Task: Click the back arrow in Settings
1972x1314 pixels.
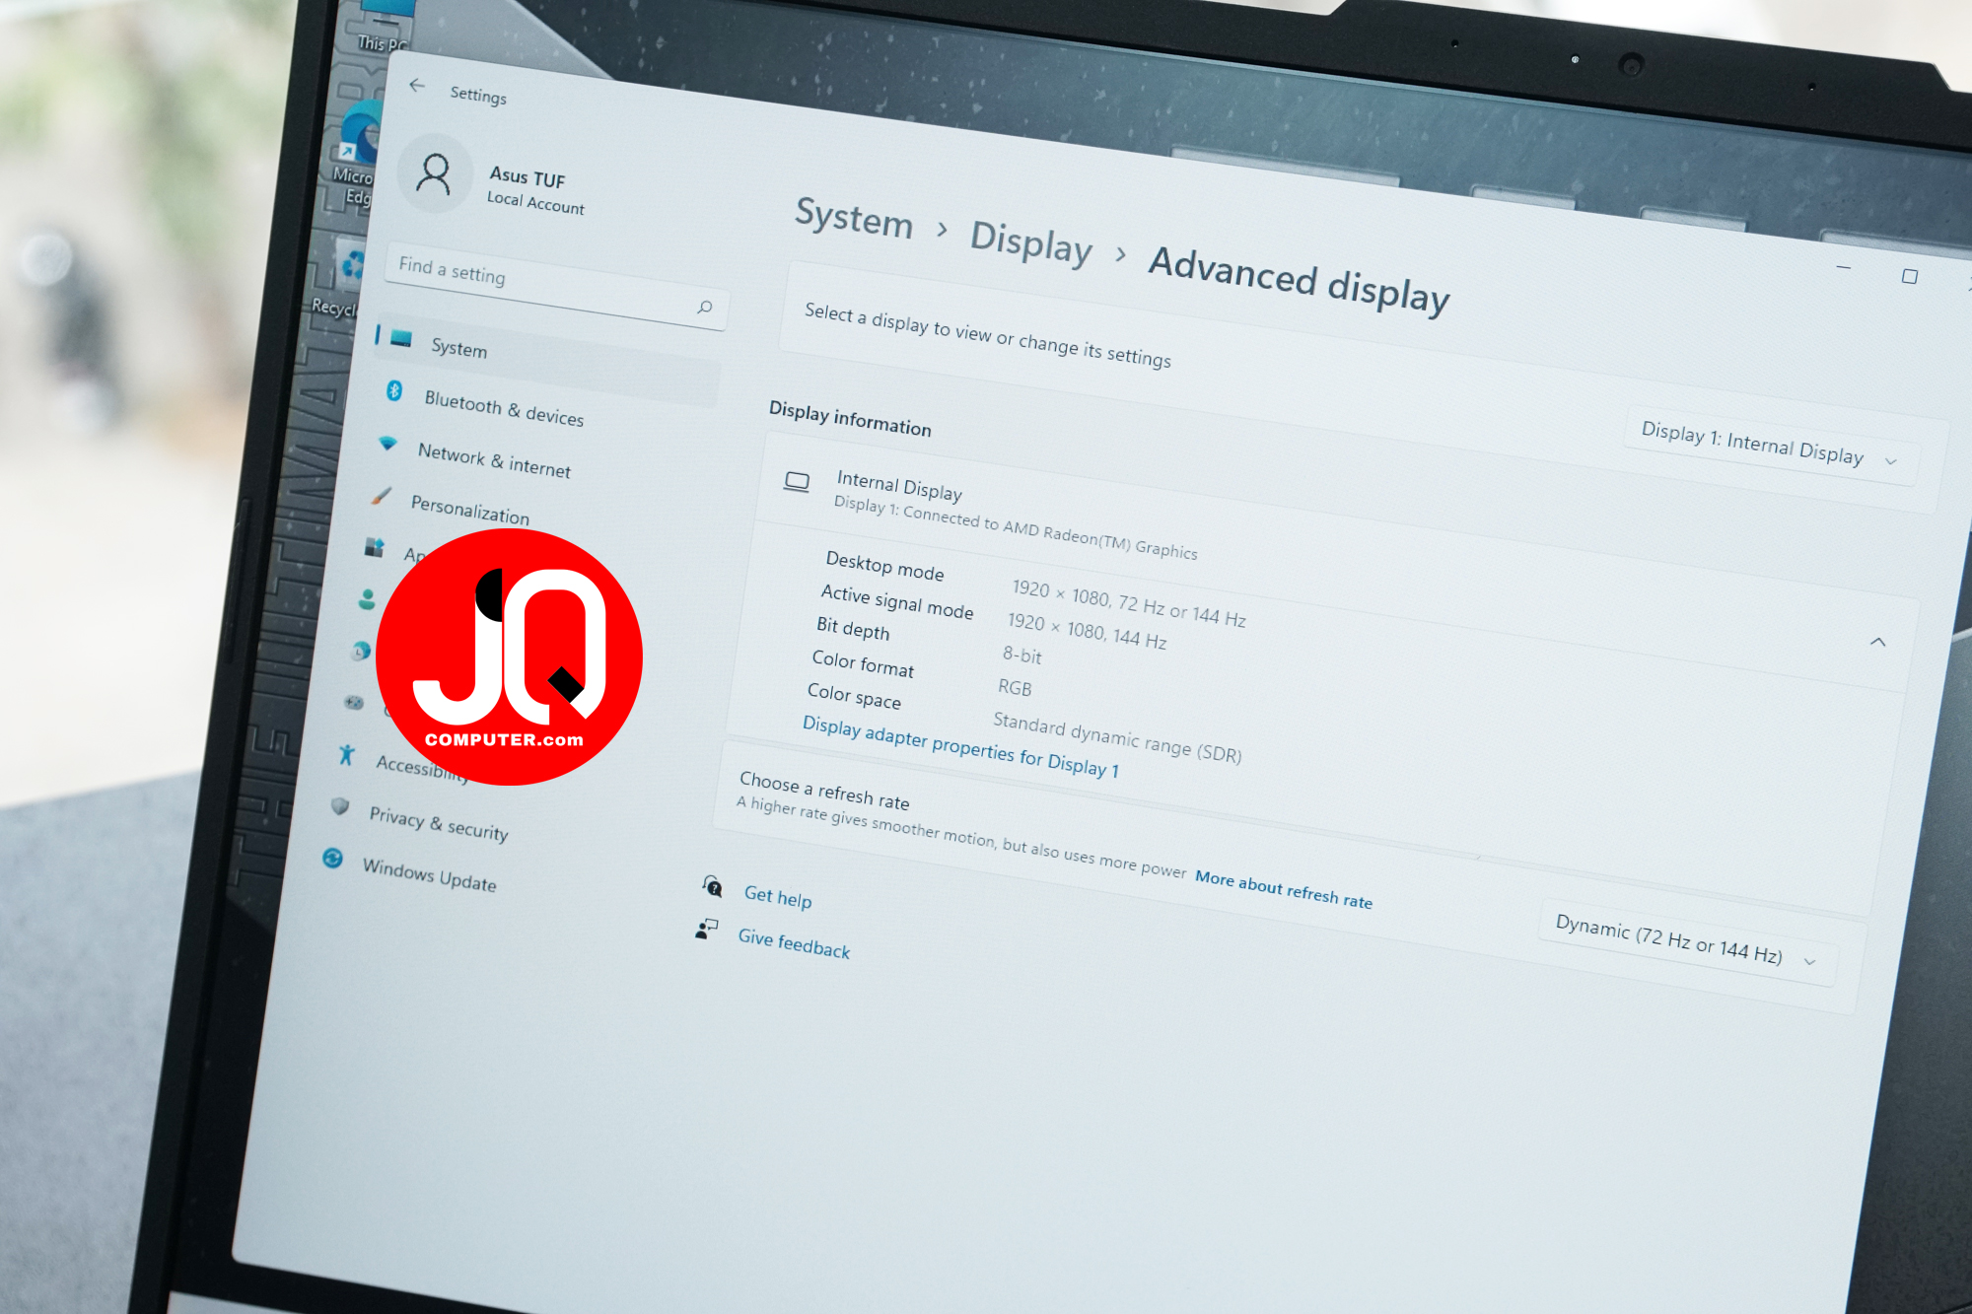Action: tap(417, 86)
